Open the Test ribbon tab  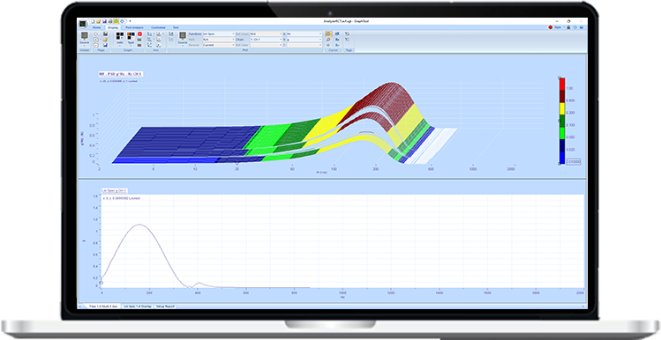(x=176, y=27)
